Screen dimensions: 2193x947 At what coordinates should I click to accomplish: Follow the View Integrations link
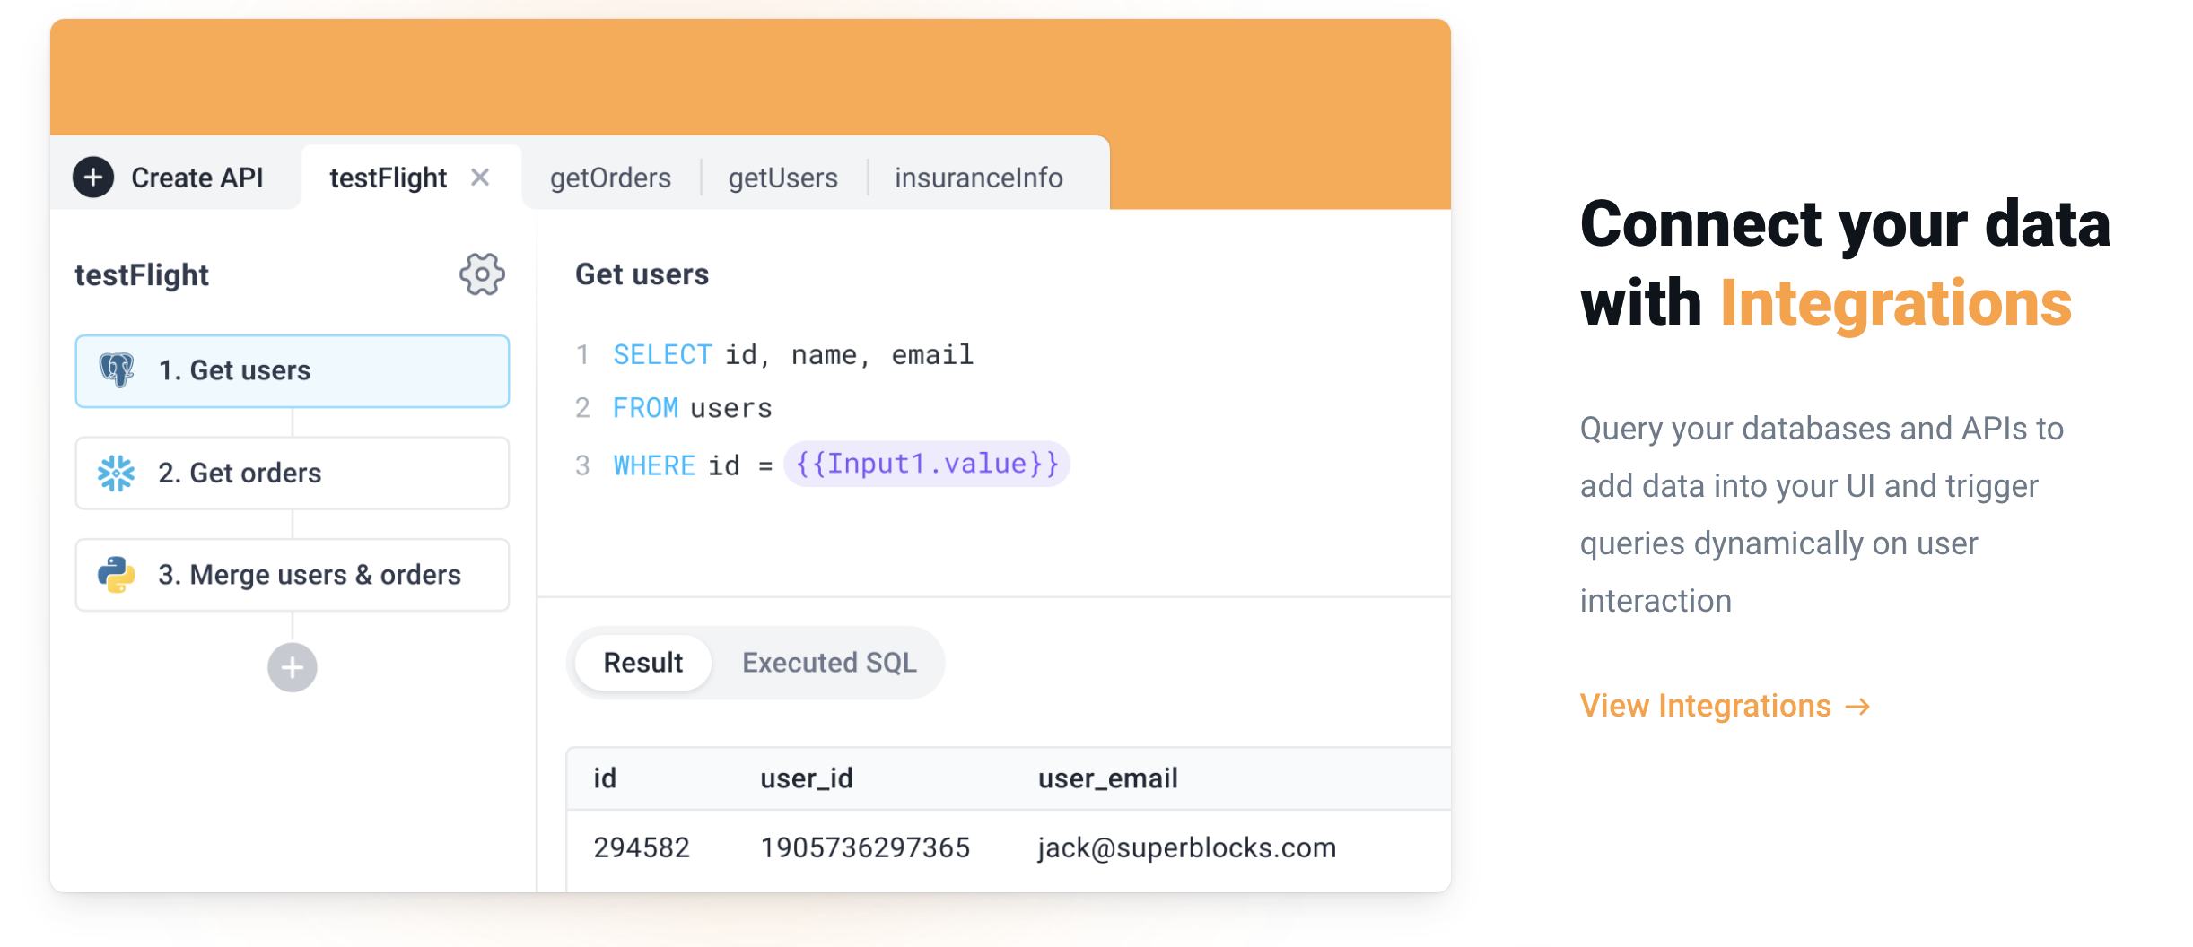point(1705,707)
